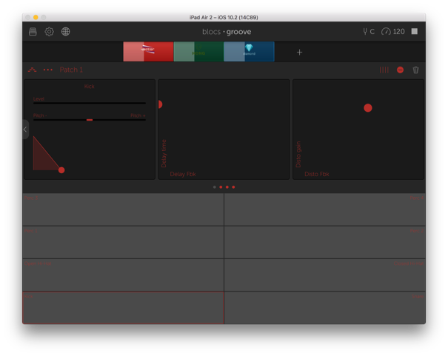This screenshot has width=448, height=356.
Task: Toggle the red record button
Action: 400,70
